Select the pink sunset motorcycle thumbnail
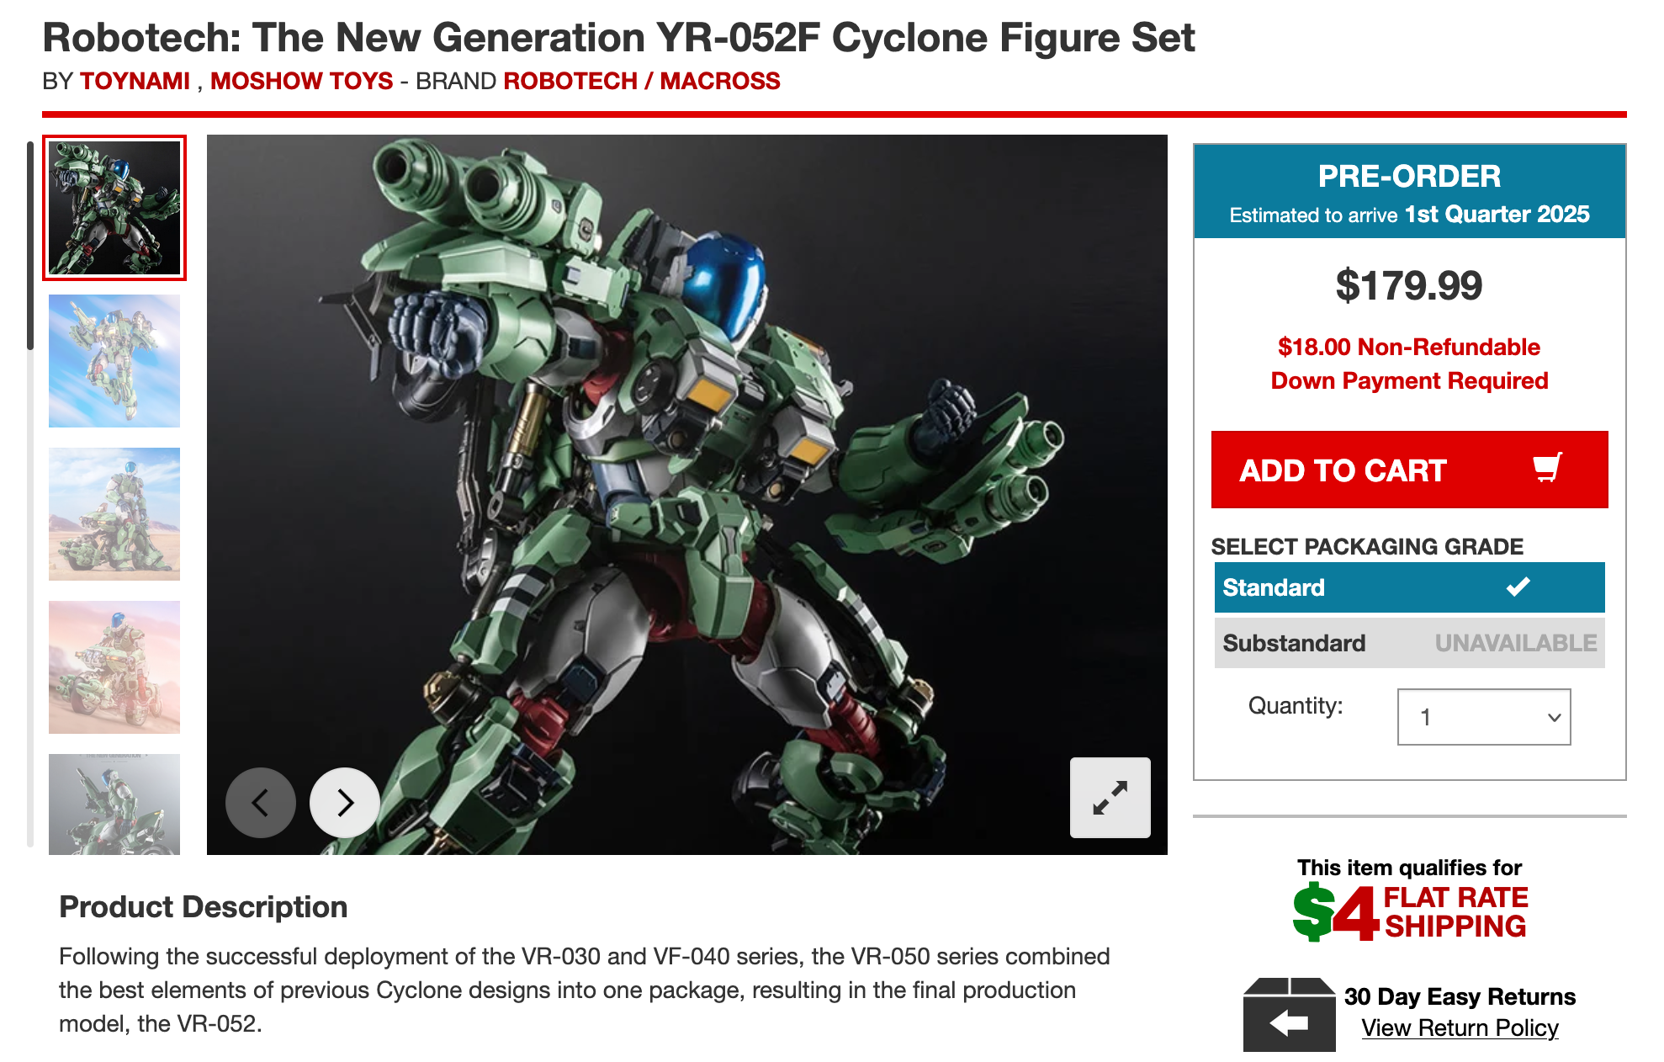The width and height of the screenshot is (1664, 1062). [114, 667]
